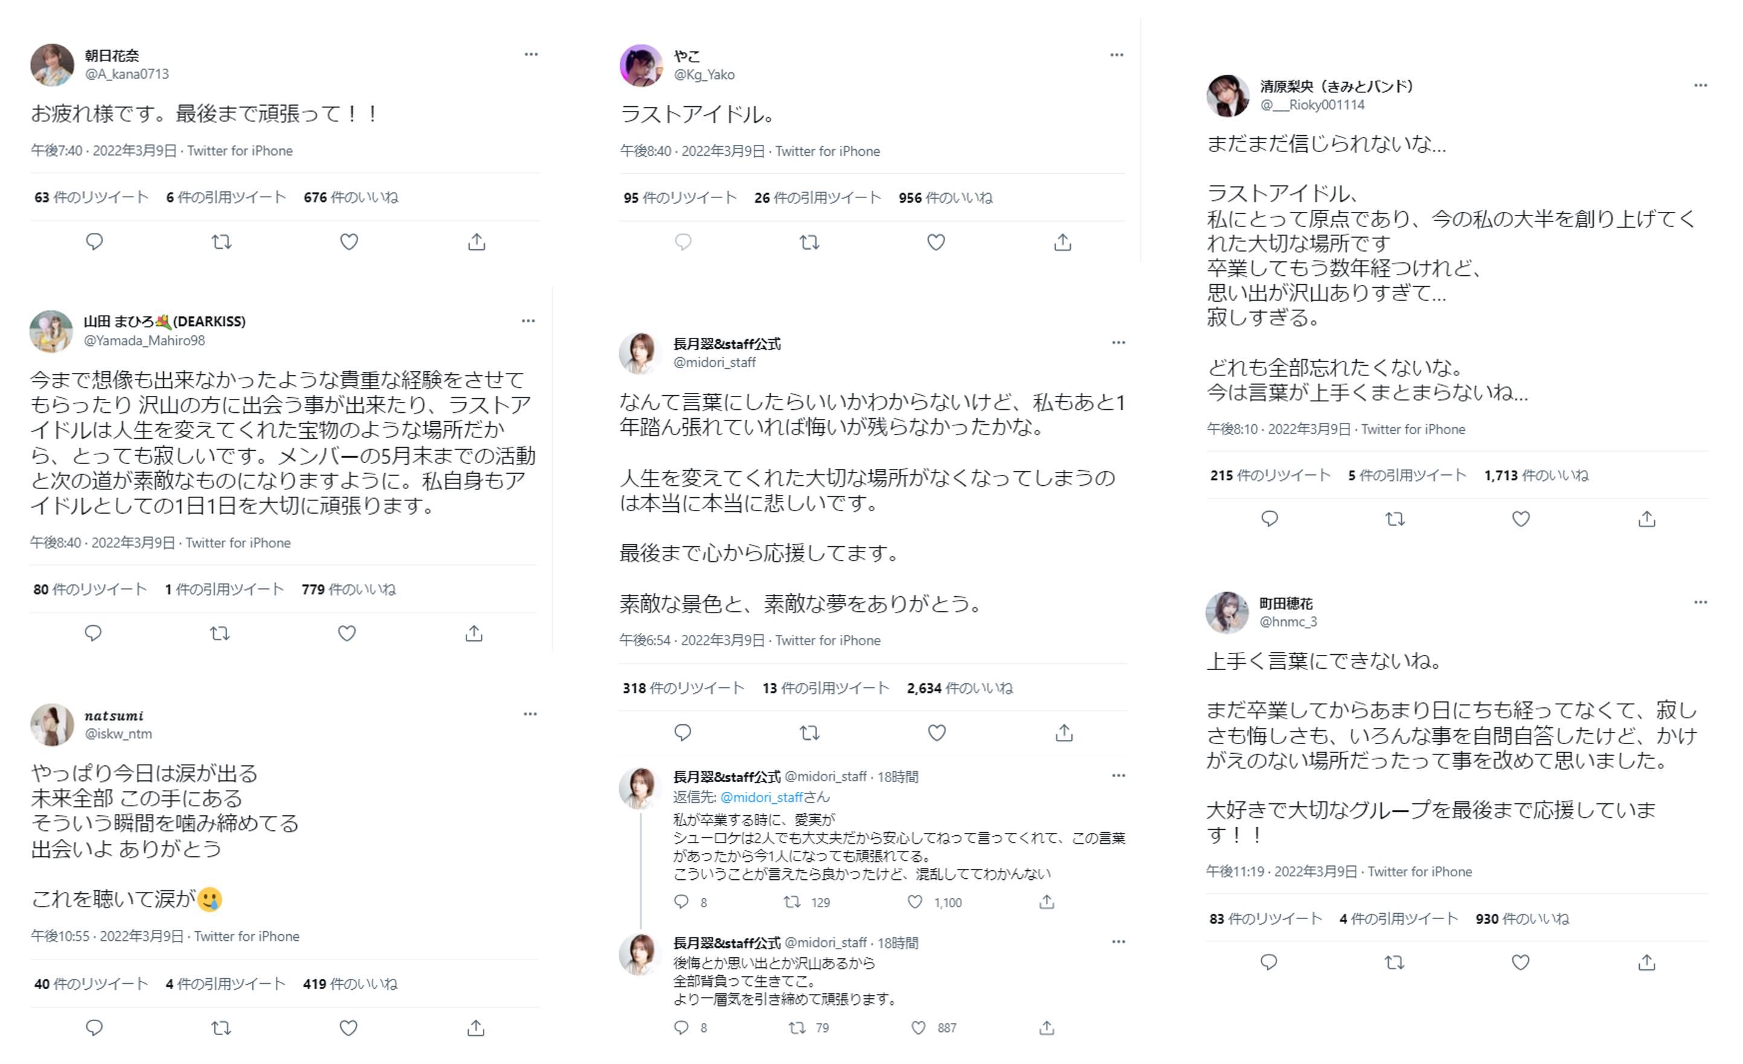The image size is (1743, 1064).
Task: Like 清原梨央's tweet
Action: point(1521,519)
